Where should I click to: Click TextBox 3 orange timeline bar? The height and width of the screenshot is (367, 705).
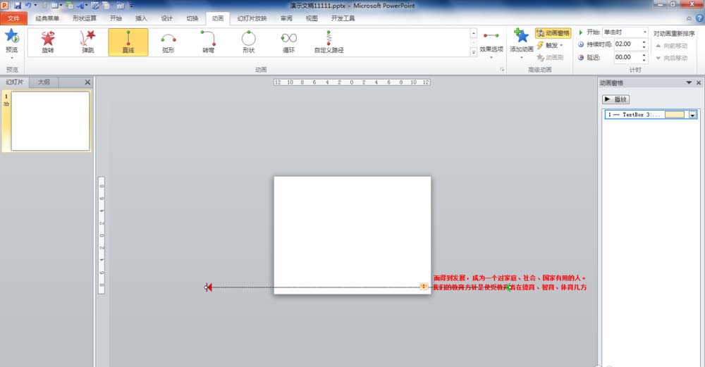[675, 115]
